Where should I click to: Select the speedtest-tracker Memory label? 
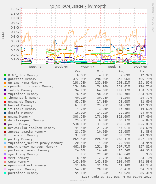point(31,87)
